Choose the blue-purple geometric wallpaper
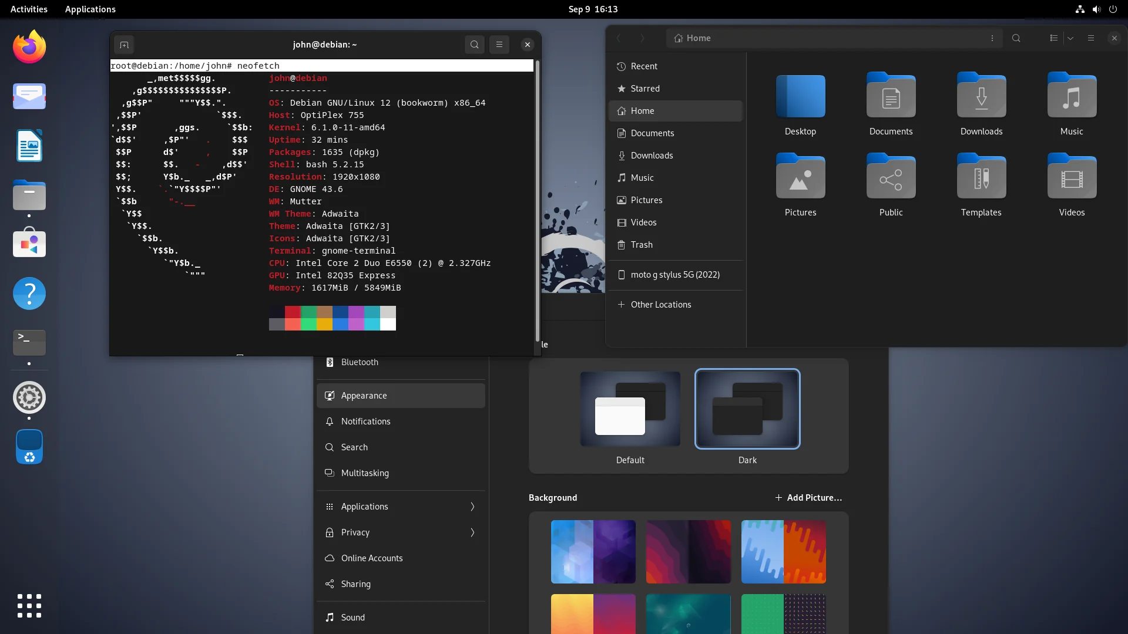 [x=593, y=552]
